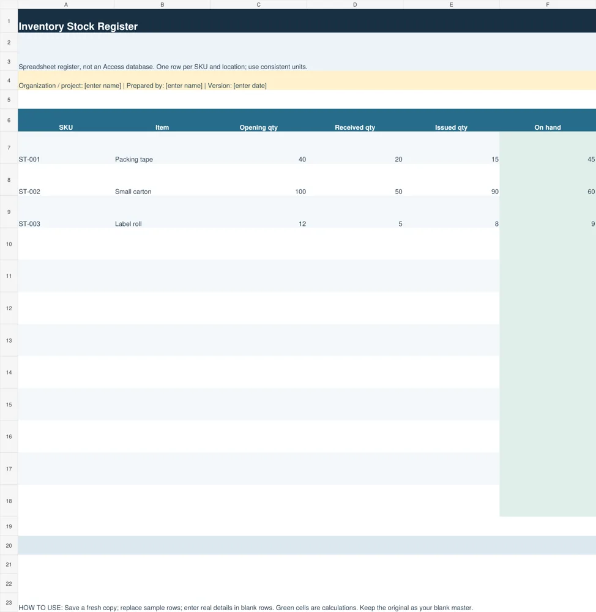596x612 pixels.
Task: Click the 'On hand' heading cell
Action: [548, 120]
